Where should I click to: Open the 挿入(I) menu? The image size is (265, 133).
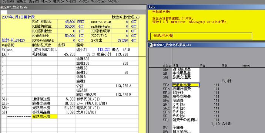coord(46,1)
